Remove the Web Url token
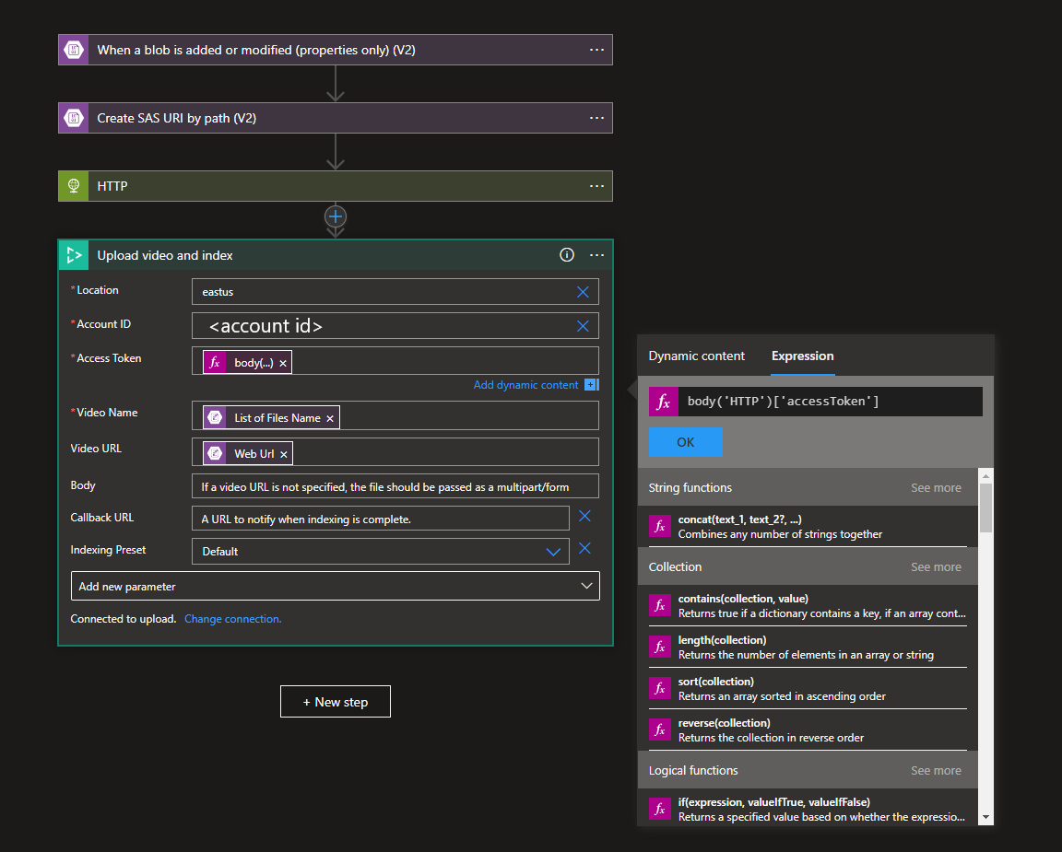This screenshot has height=852, width=1062. click(x=284, y=454)
